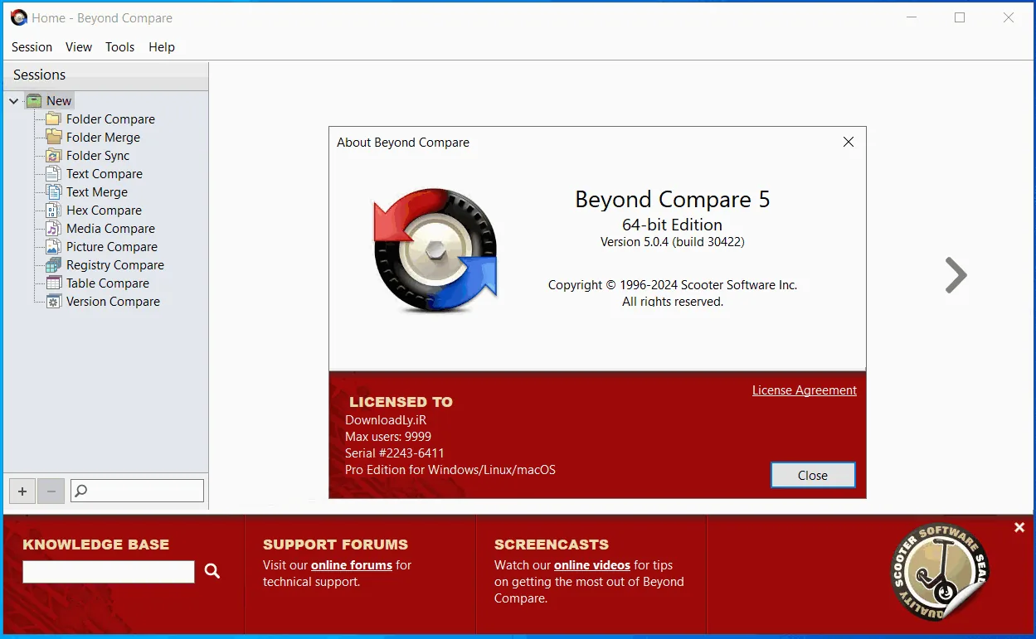The height and width of the screenshot is (639, 1036).
Task: Select the Registry Compare session icon
Action: coord(53,265)
